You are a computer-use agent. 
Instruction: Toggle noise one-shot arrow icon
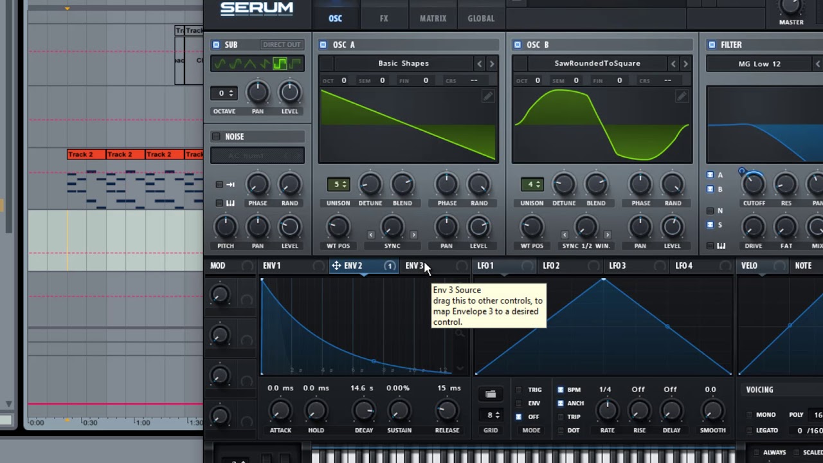click(x=230, y=185)
